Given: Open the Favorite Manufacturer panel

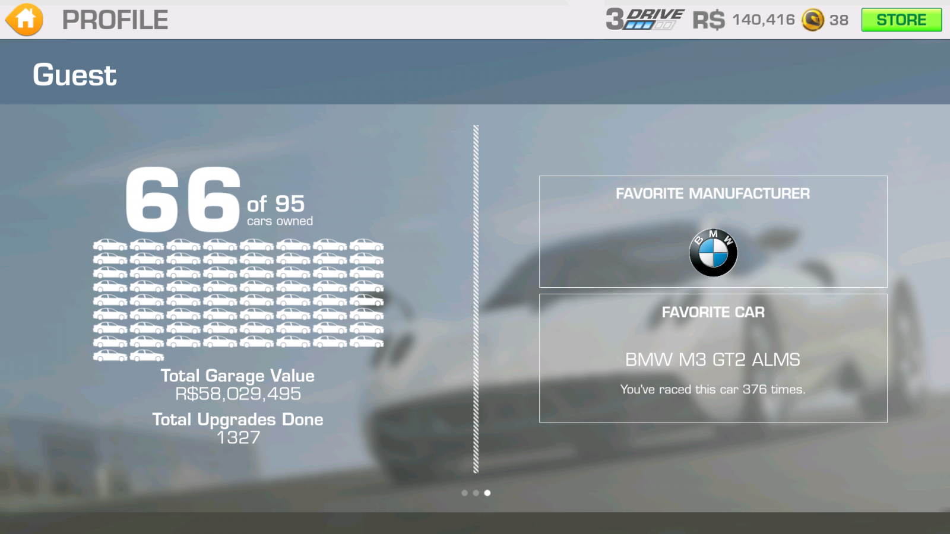Looking at the screenshot, I should point(713,231).
